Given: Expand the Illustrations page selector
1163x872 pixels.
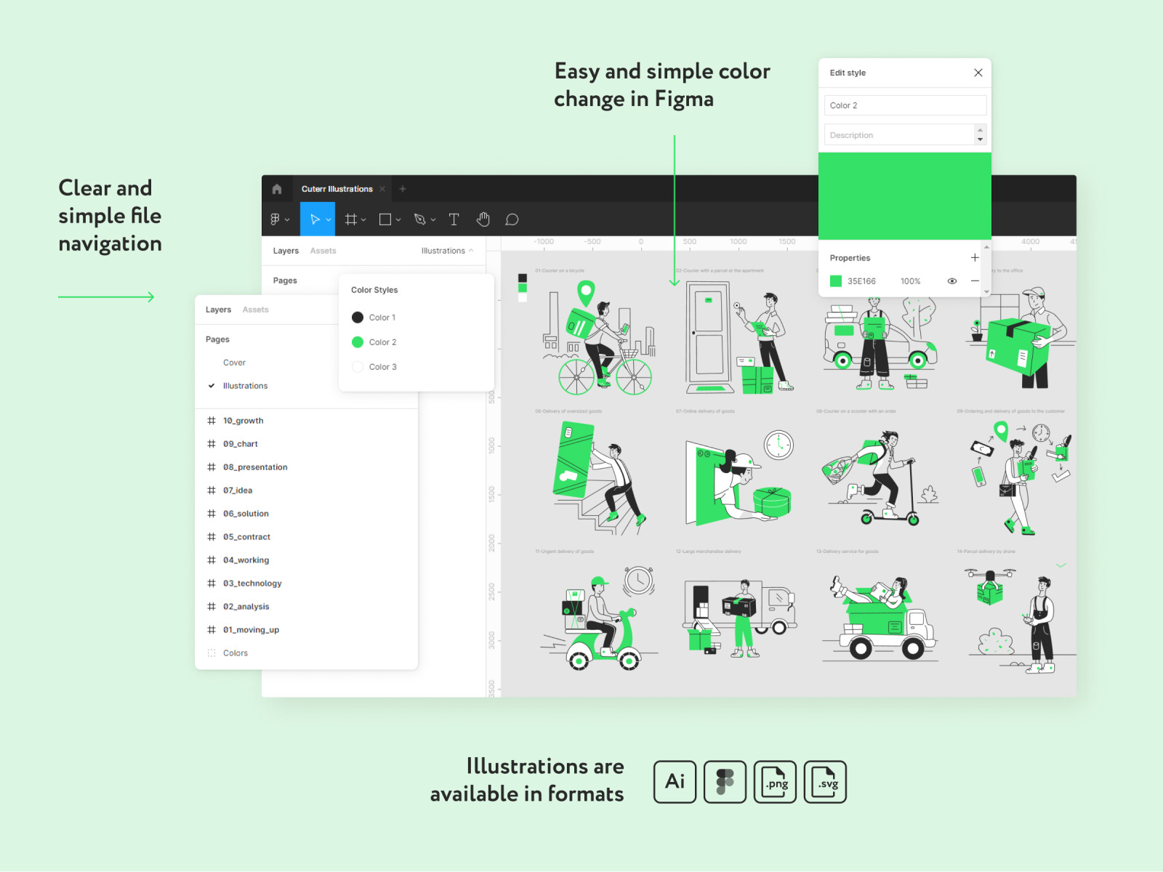Looking at the screenshot, I should pos(446,251).
